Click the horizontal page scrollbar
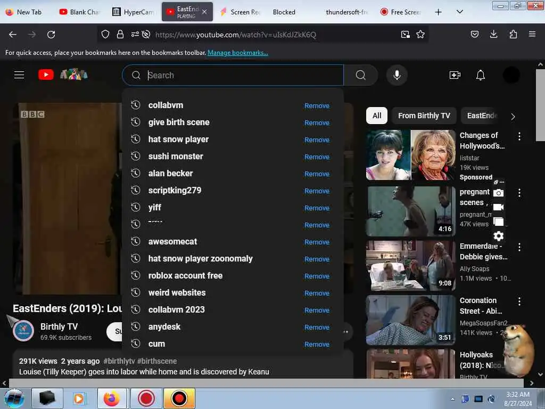Screen dimensions: 545x409 coord(266,383)
